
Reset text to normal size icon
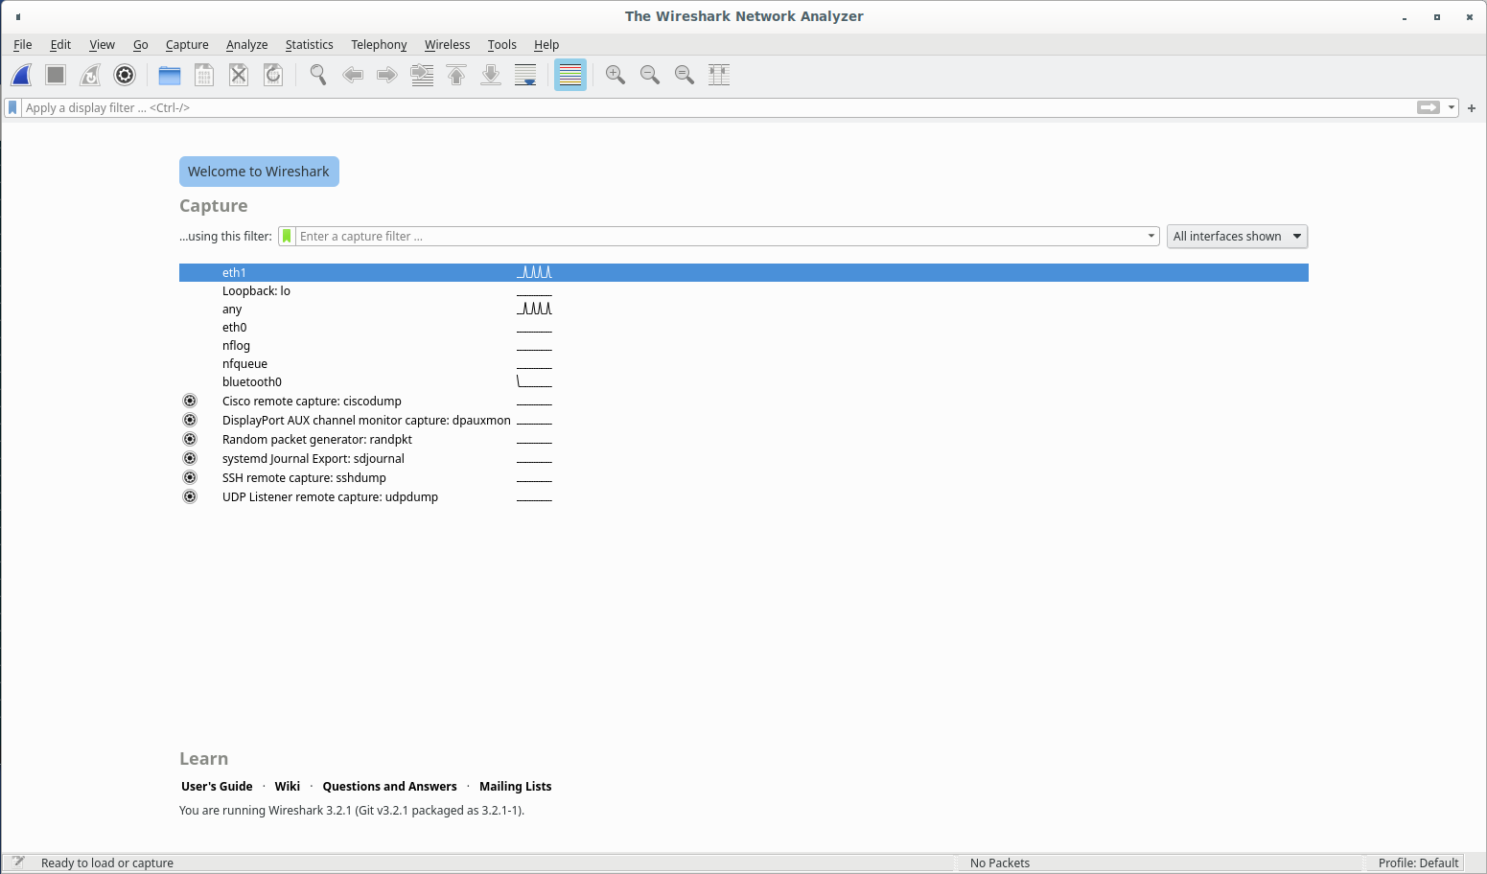pyautogui.click(x=685, y=75)
